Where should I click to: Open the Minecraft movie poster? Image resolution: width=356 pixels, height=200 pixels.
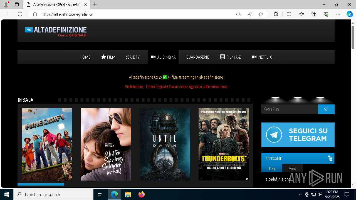[x=47, y=144]
